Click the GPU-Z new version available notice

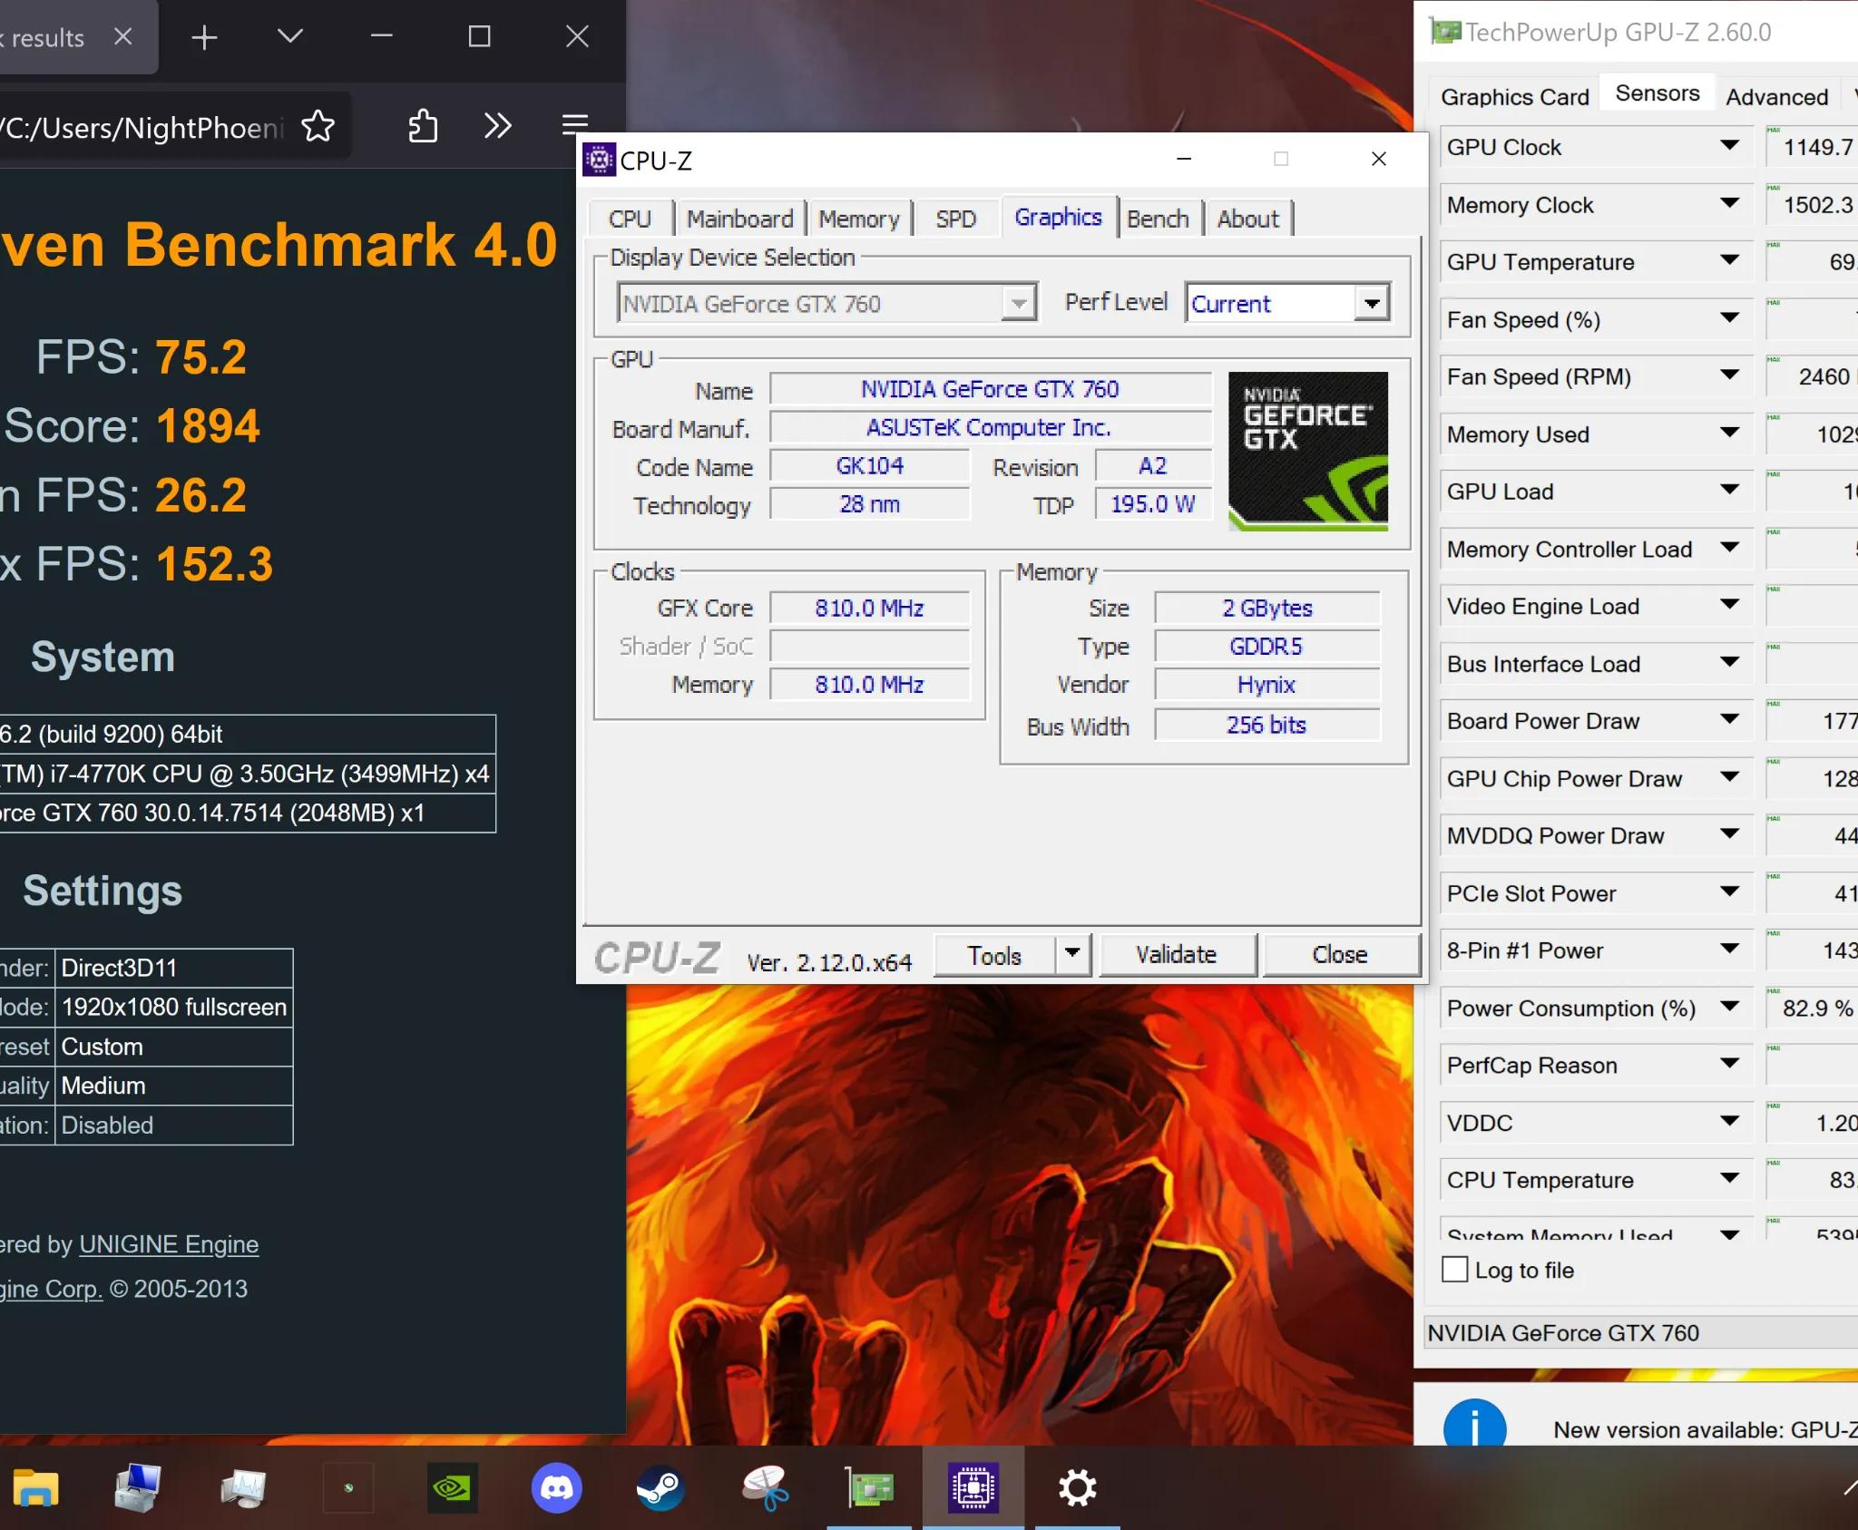1706,1429
